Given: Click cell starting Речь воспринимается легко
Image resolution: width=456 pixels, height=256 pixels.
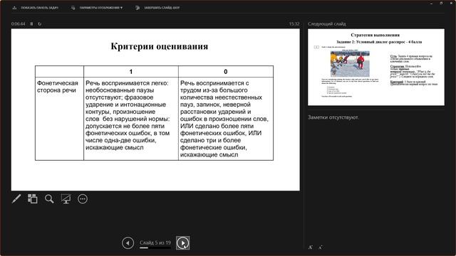Looking at the screenshot, I should tap(131, 119).
